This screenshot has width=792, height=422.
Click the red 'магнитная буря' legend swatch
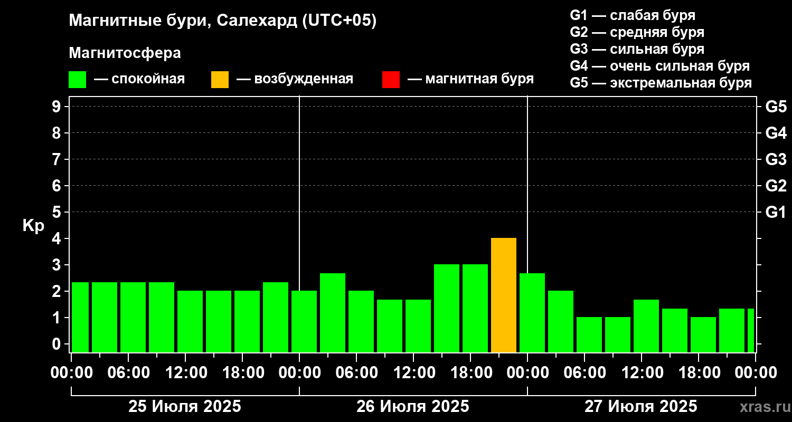(391, 80)
